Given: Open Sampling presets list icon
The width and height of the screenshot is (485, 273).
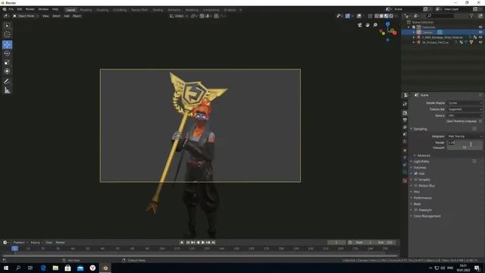Looking at the screenshot, I should pos(474,129).
